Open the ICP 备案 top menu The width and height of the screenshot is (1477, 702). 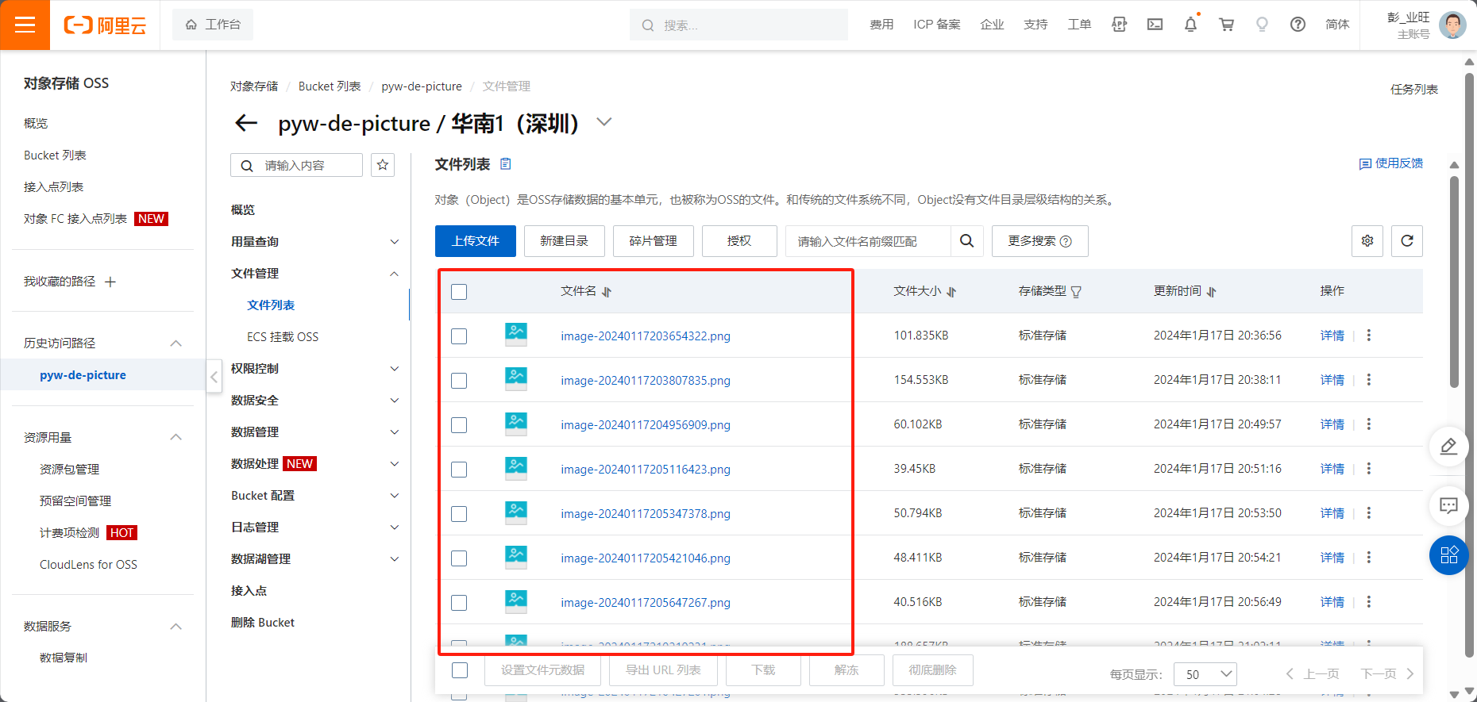[x=937, y=25]
